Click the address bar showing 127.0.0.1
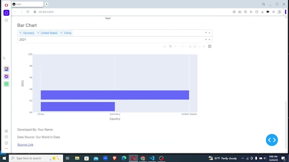Viewport: 289px width, 162px height. click(46, 12)
